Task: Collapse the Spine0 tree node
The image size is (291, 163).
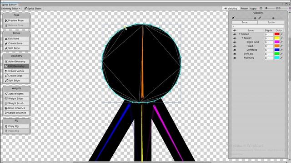Action: tap(240, 34)
